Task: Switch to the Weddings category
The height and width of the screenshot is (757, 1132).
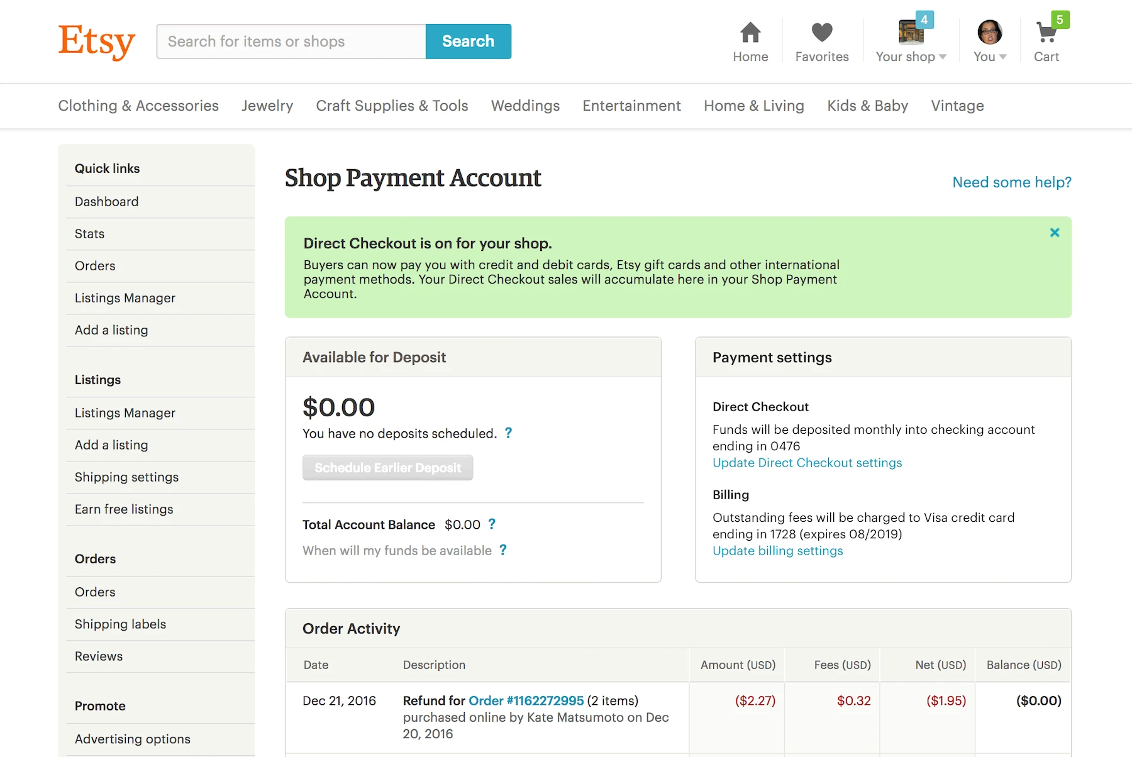Action: coord(525,106)
